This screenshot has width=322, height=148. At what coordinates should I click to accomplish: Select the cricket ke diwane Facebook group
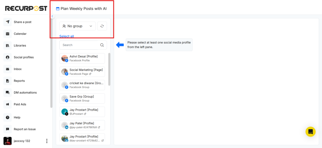pyautogui.click(x=82, y=85)
